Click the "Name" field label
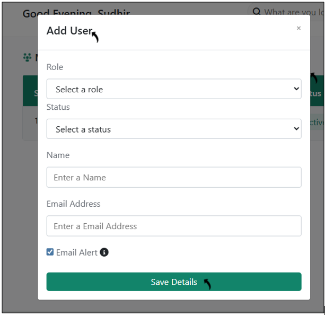The width and height of the screenshot is (325, 315). [x=58, y=155]
